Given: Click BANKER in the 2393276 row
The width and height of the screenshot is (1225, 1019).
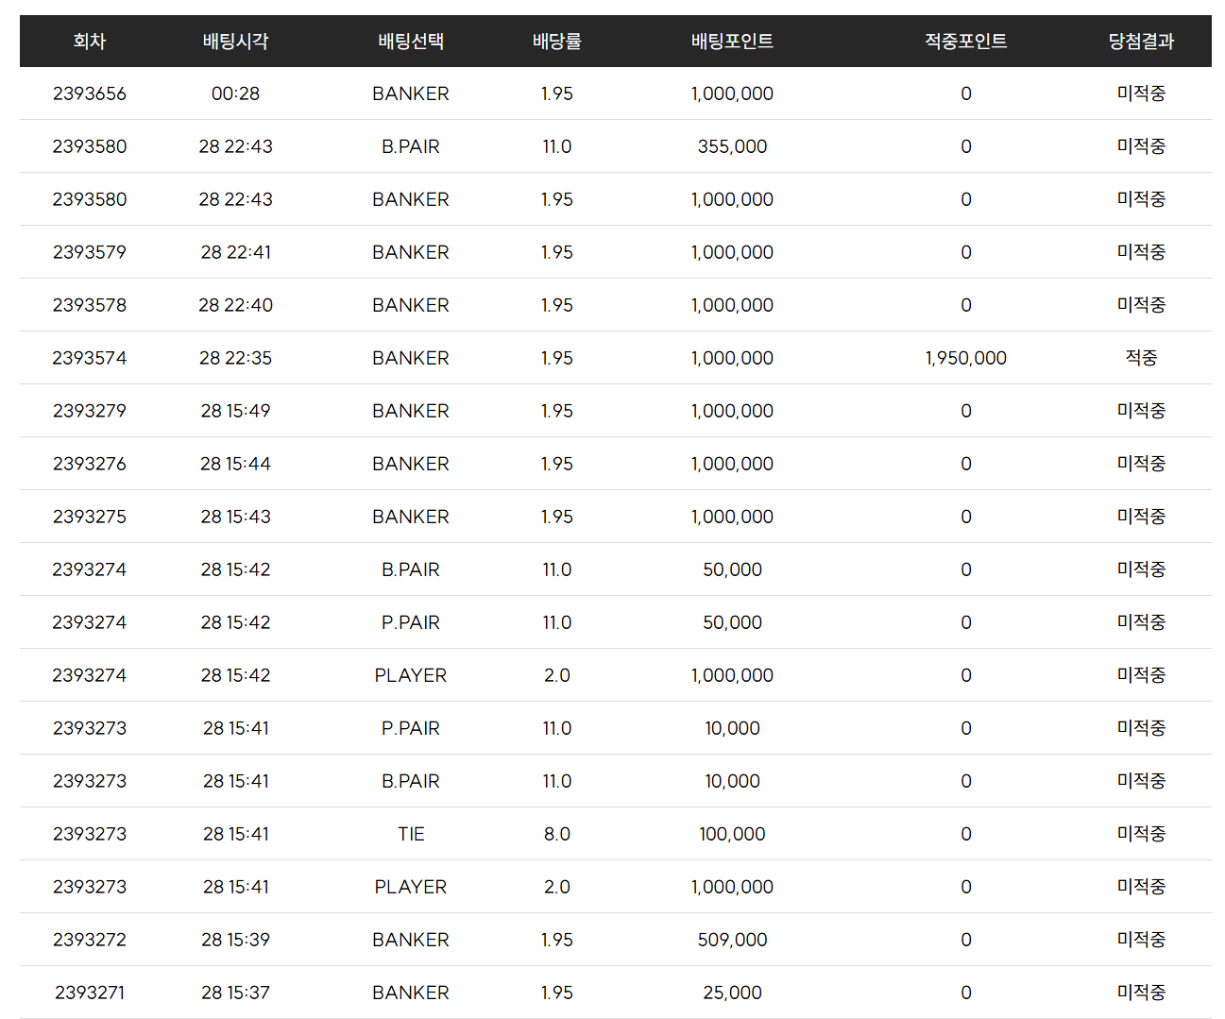Looking at the screenshot, I should (411, 464).
